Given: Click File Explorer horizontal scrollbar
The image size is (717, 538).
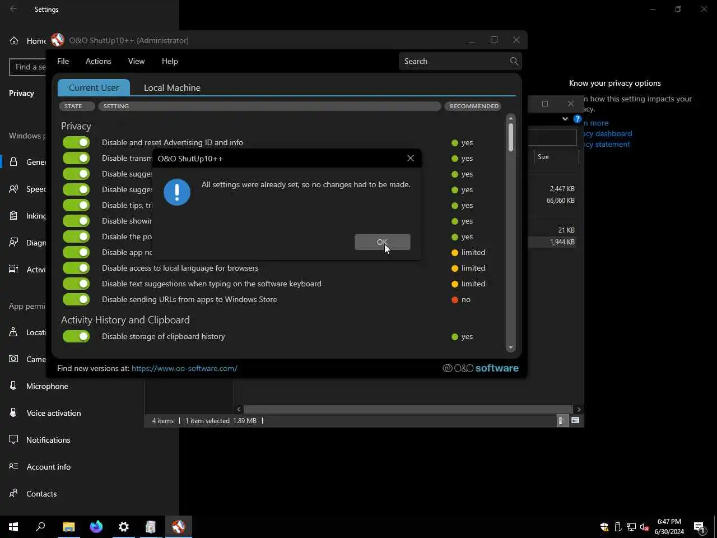Looking at the screenshot, I should 408,409.
